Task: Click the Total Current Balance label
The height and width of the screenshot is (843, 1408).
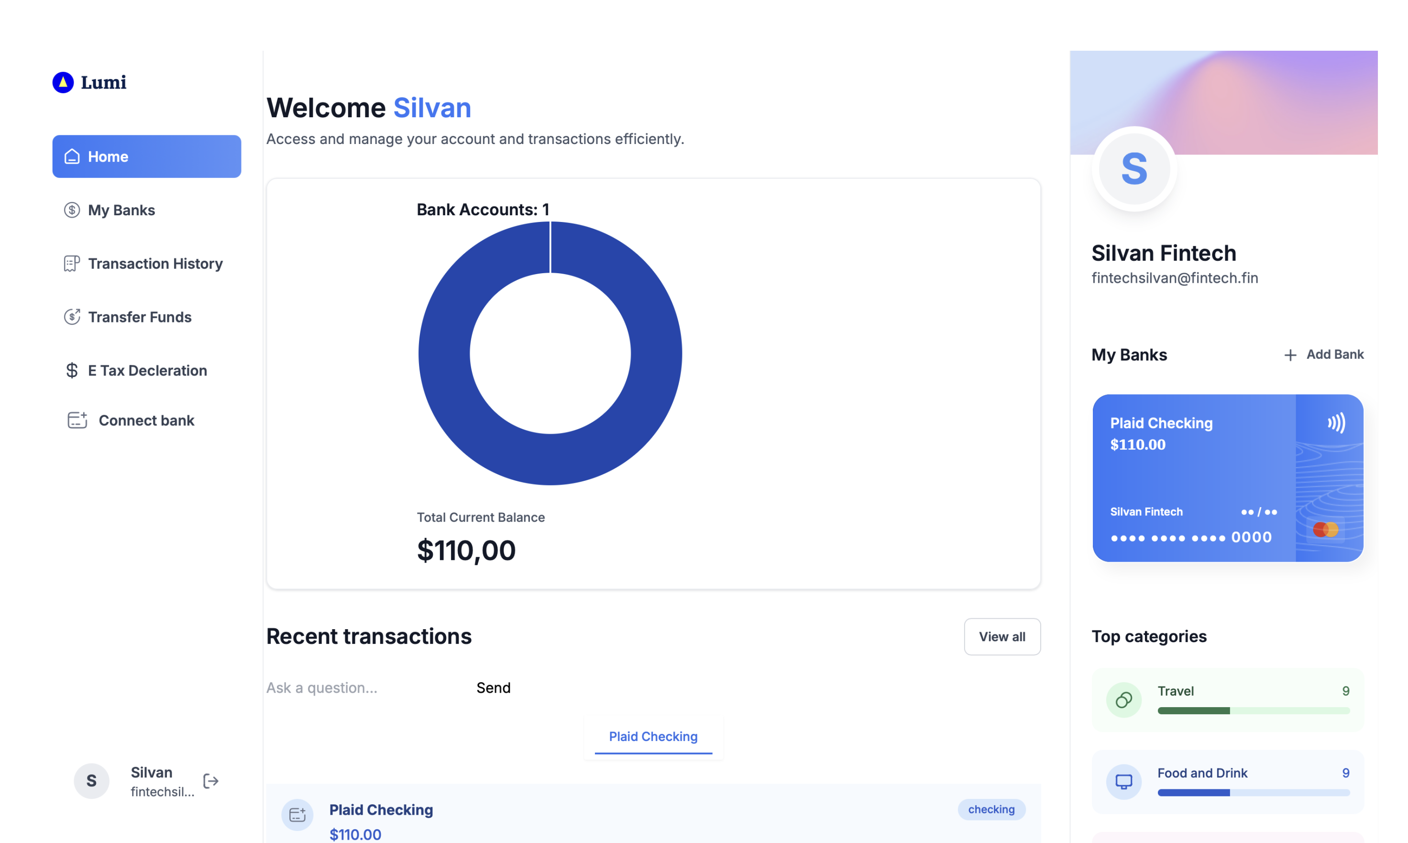Action: tap(481, 518)
